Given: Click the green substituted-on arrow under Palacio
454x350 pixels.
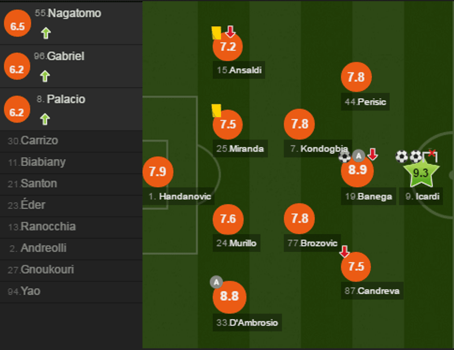Looking at the screenshot, I should 44,119.
